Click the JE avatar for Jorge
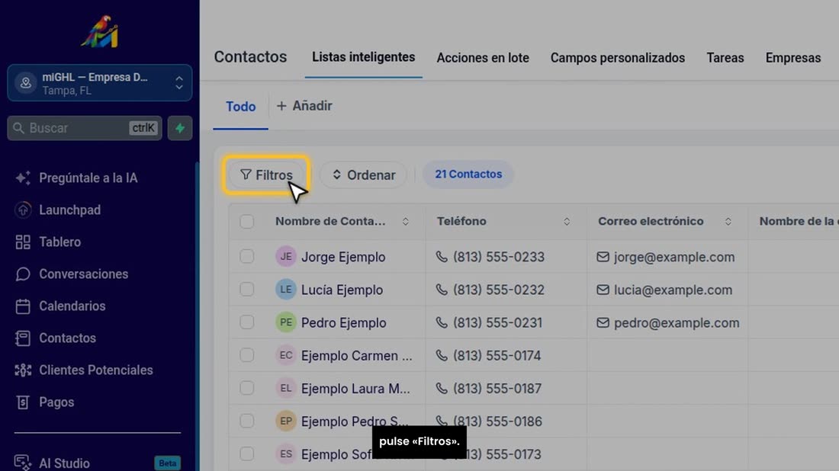Screen dimensions: 839x471 tap(286, 257)
